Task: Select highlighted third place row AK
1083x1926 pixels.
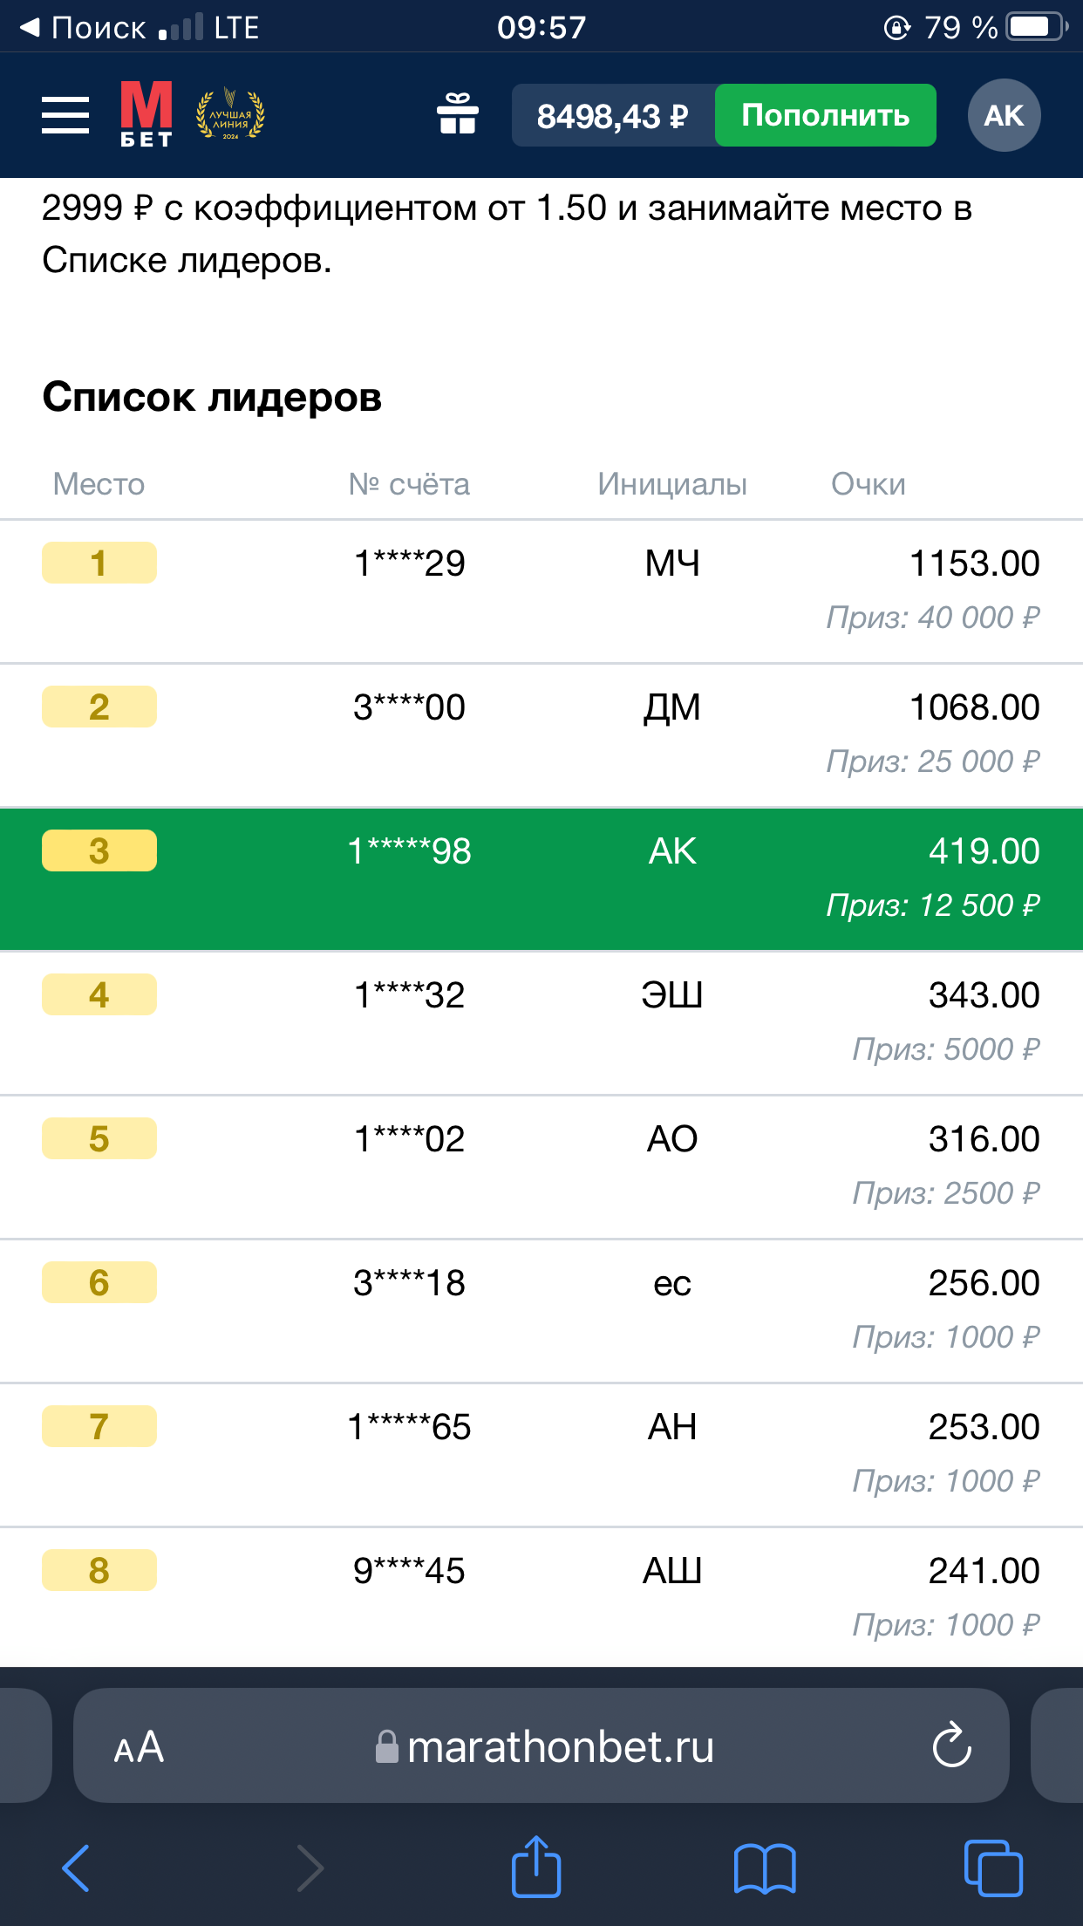Action: (x=541, y=878)
